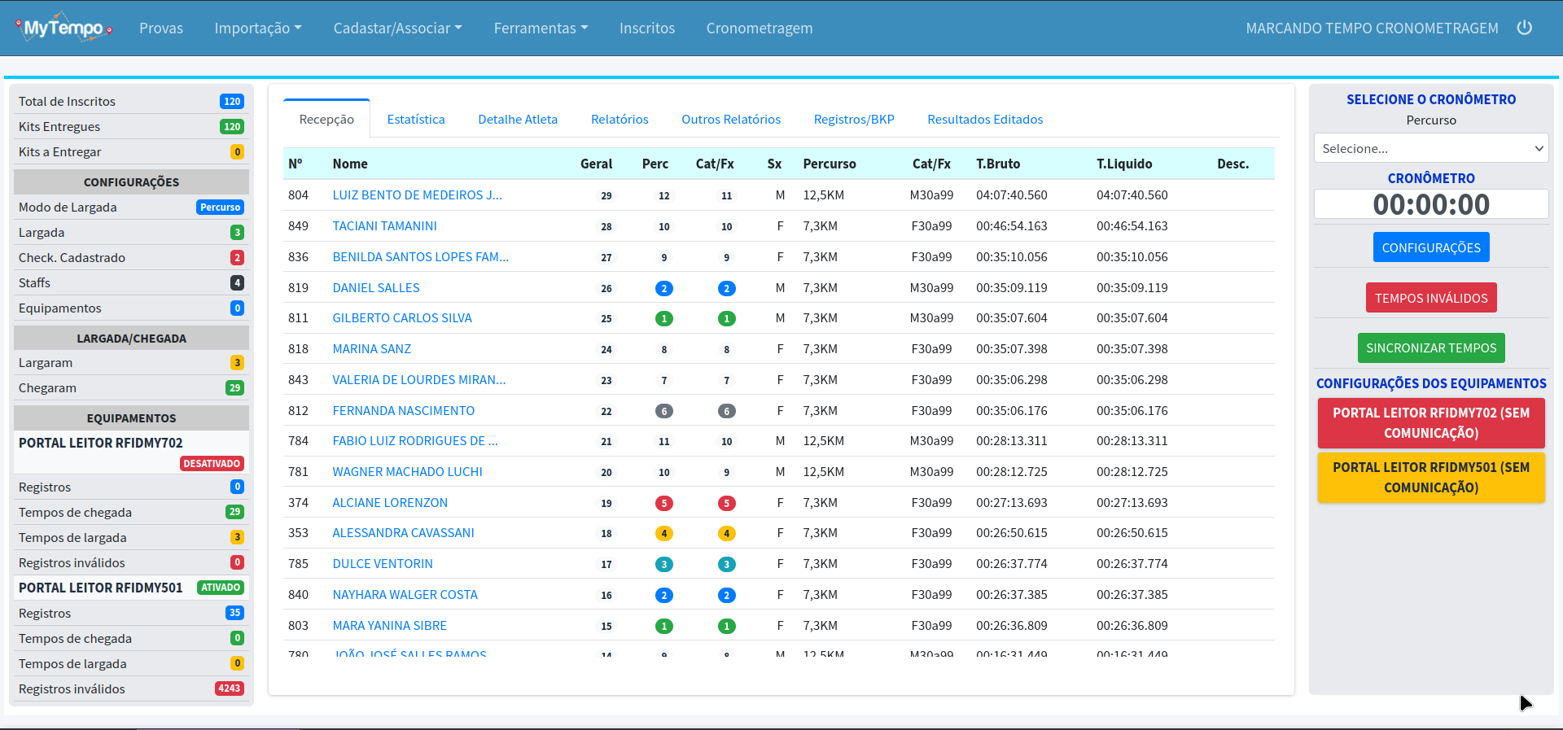This screenshot has width=1563, height=730.
Task: Switch to the Detalhe Atleta tab
Action: point(518,119)
